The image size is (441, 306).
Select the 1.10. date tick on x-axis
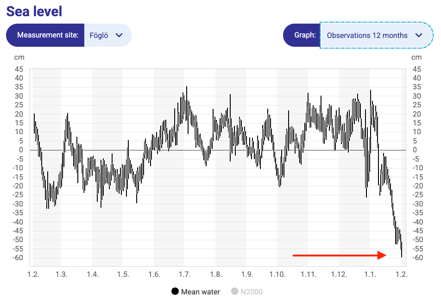click(277, 275)
